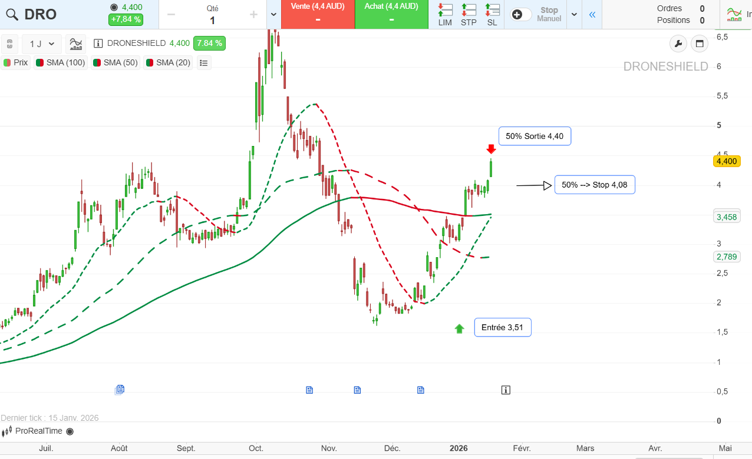
Task: Open the 1 J timeframe dropdown
Action: point(42,44)
